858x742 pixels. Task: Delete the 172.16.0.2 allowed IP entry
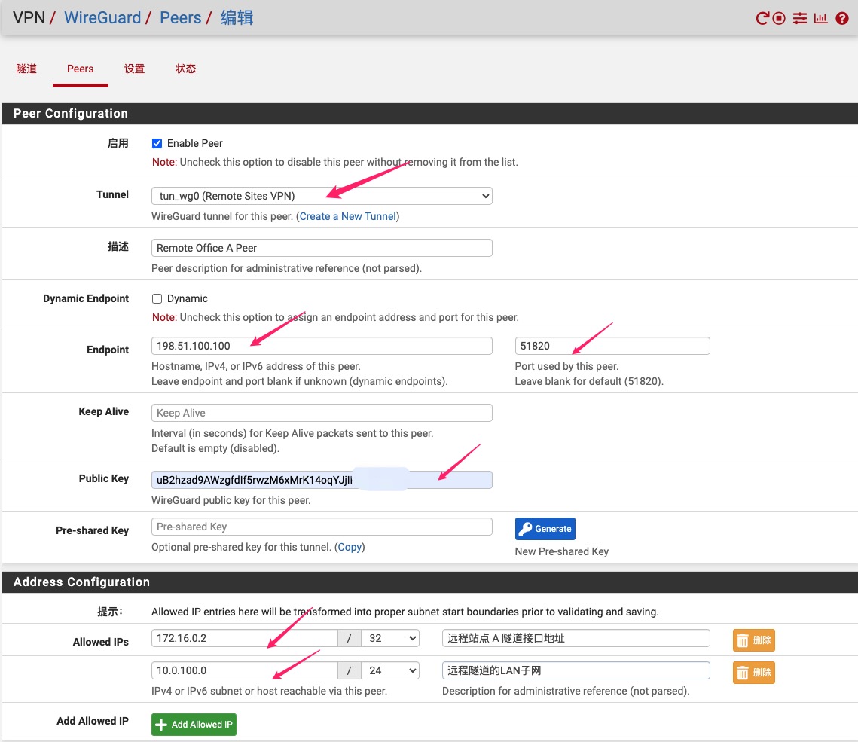(753, 640)
